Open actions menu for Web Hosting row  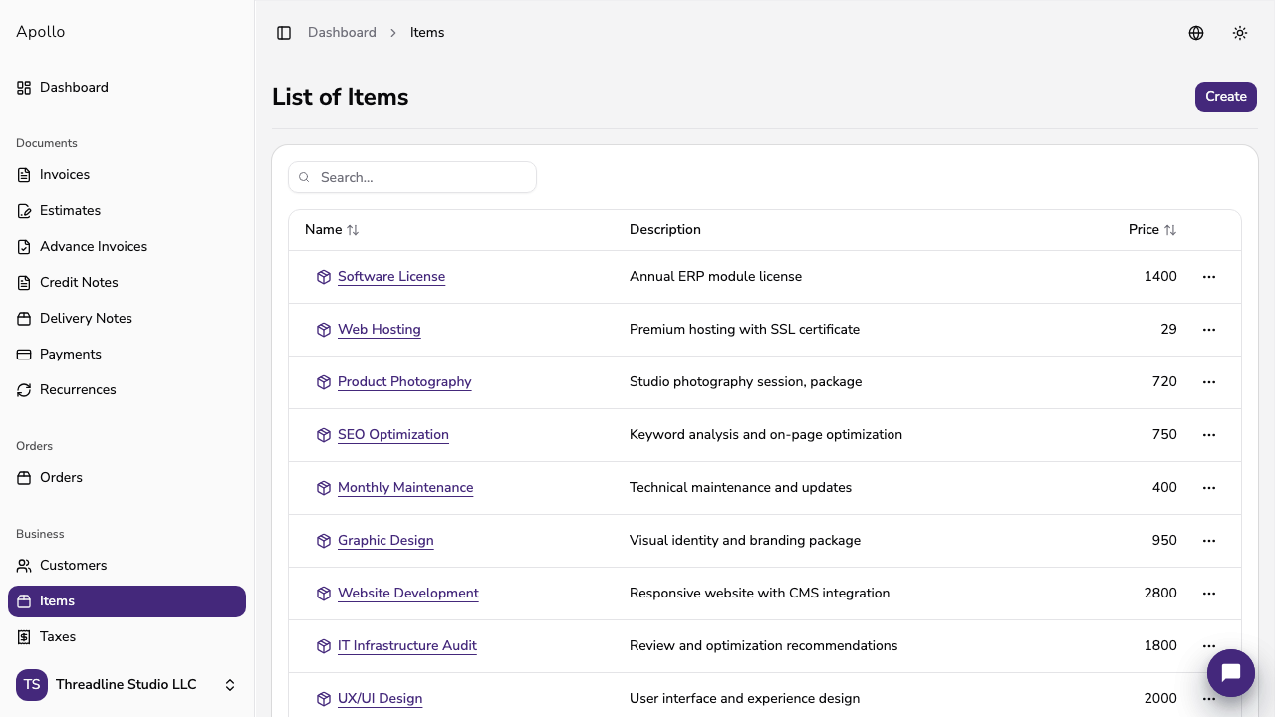coord(1209,330)
